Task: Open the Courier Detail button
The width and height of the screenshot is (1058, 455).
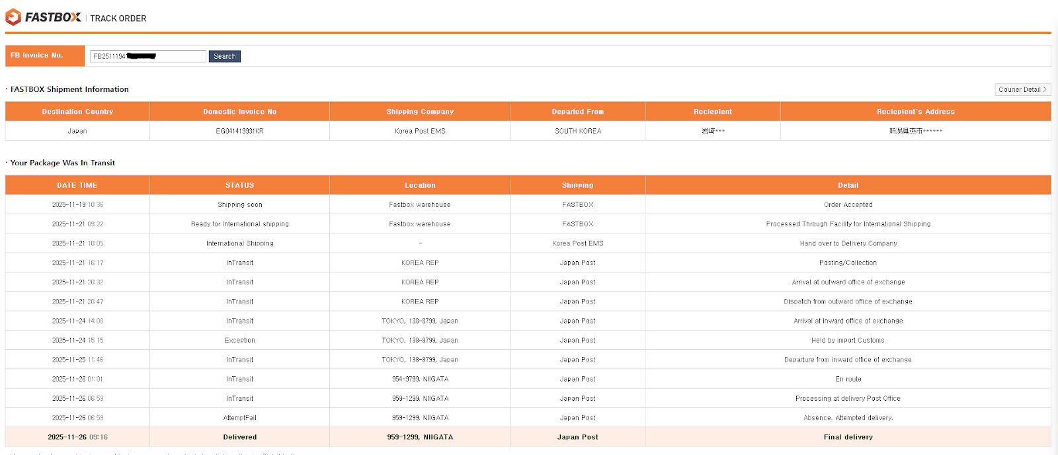Action: click(1022, 89)
